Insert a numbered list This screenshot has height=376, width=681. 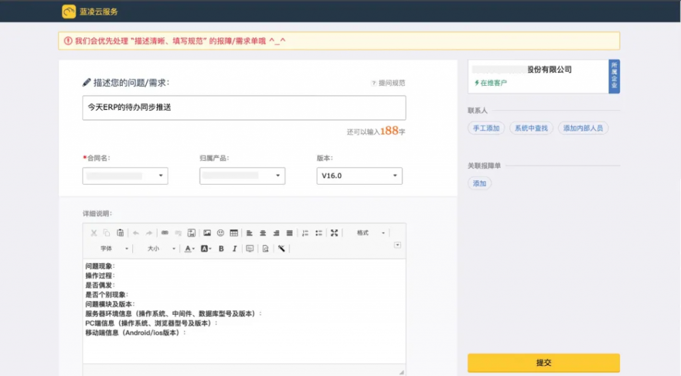coord(305,233)
